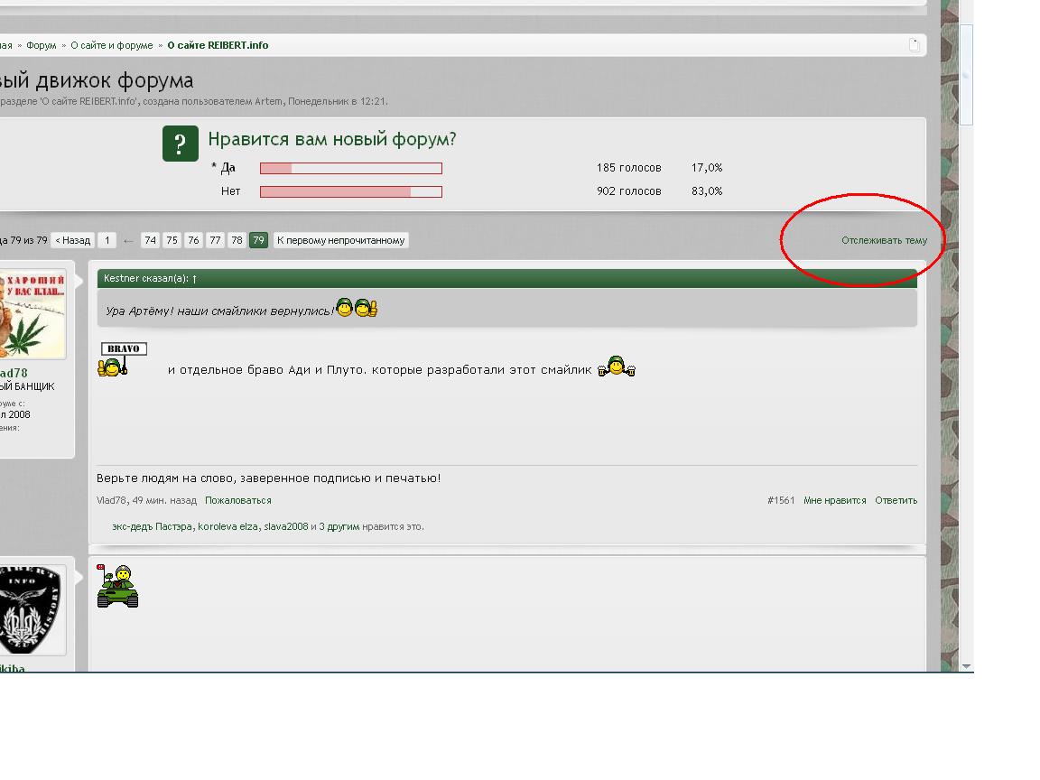Click the beer mugs smiley after the post text
The height and width of the screenshot is (780, 1040).
coord(617,367)
